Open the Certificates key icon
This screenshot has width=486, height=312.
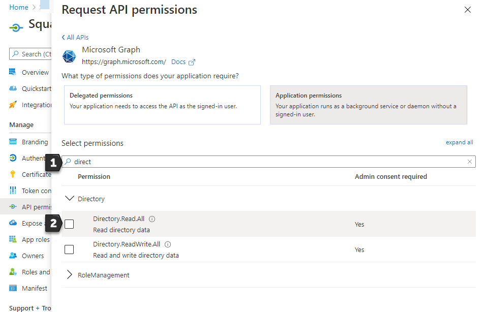click(13, 174)
